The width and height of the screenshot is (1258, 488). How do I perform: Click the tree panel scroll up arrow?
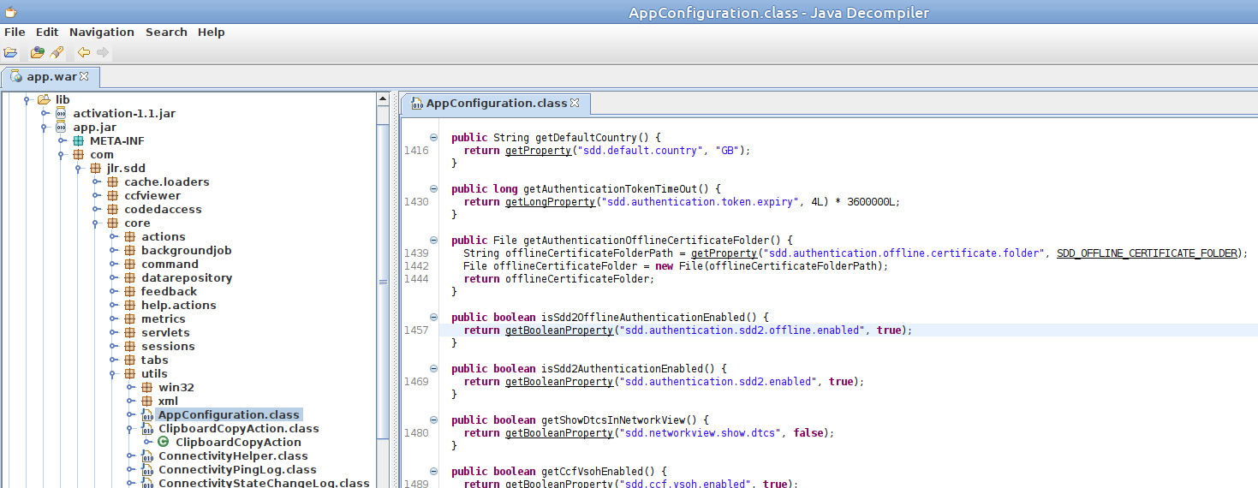click(383, 99)
